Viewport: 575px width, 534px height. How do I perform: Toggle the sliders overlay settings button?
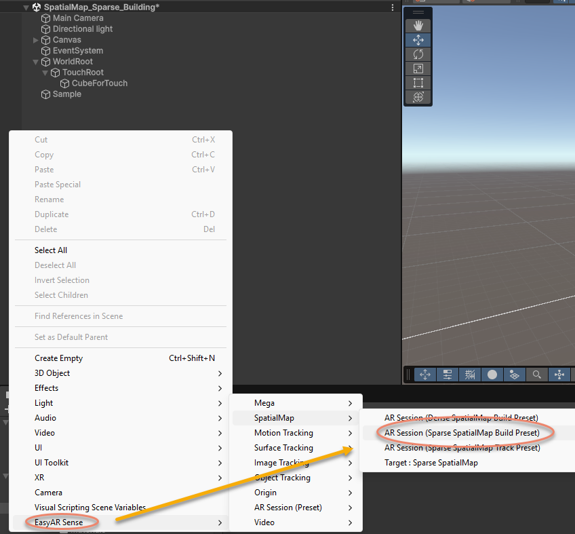[448, 375]
